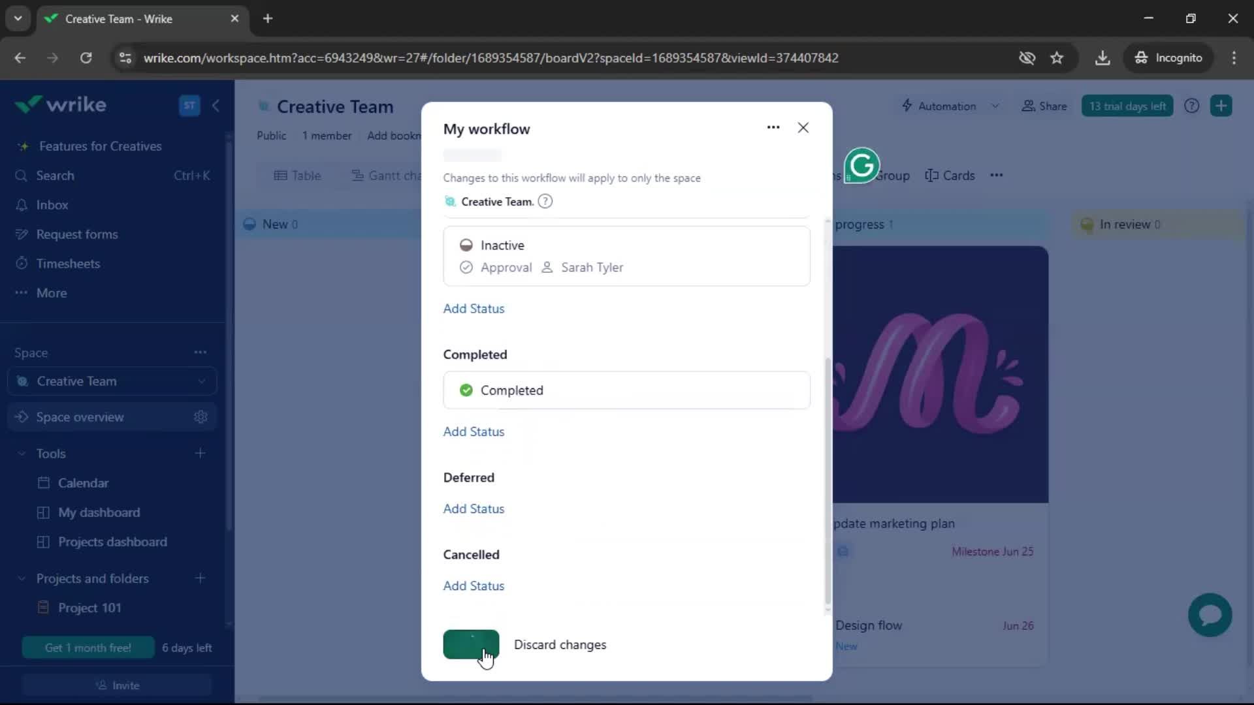Click Discard changes
The height and width of the screenshot is (705, 1254).
pos(560,644)
